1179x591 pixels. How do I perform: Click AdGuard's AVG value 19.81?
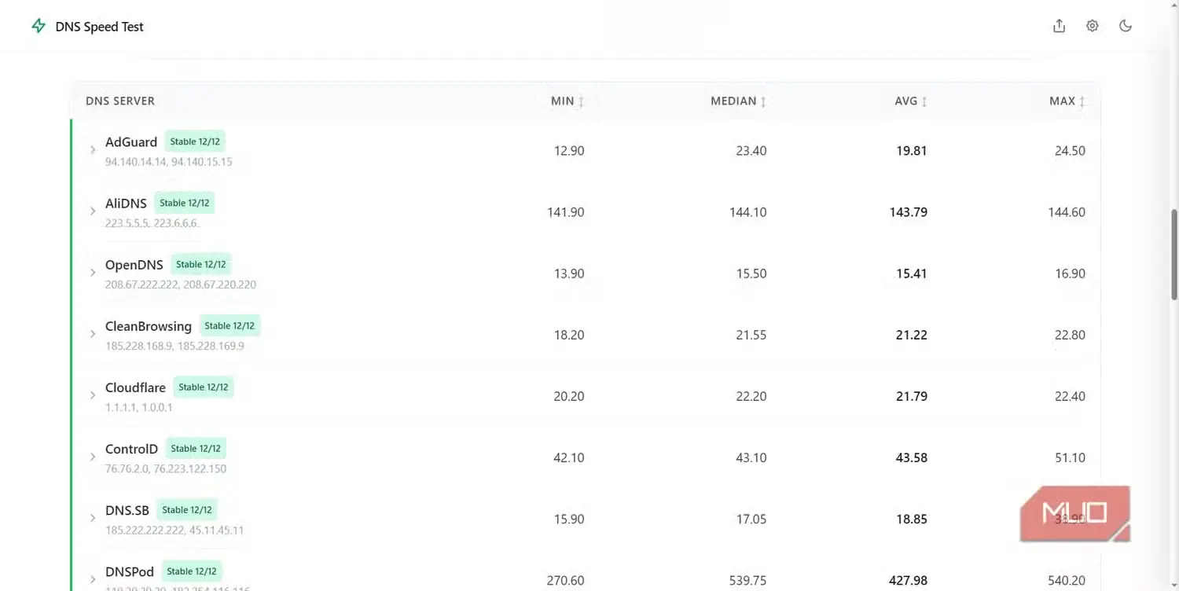pyautogui.click(x=912, y=151)
